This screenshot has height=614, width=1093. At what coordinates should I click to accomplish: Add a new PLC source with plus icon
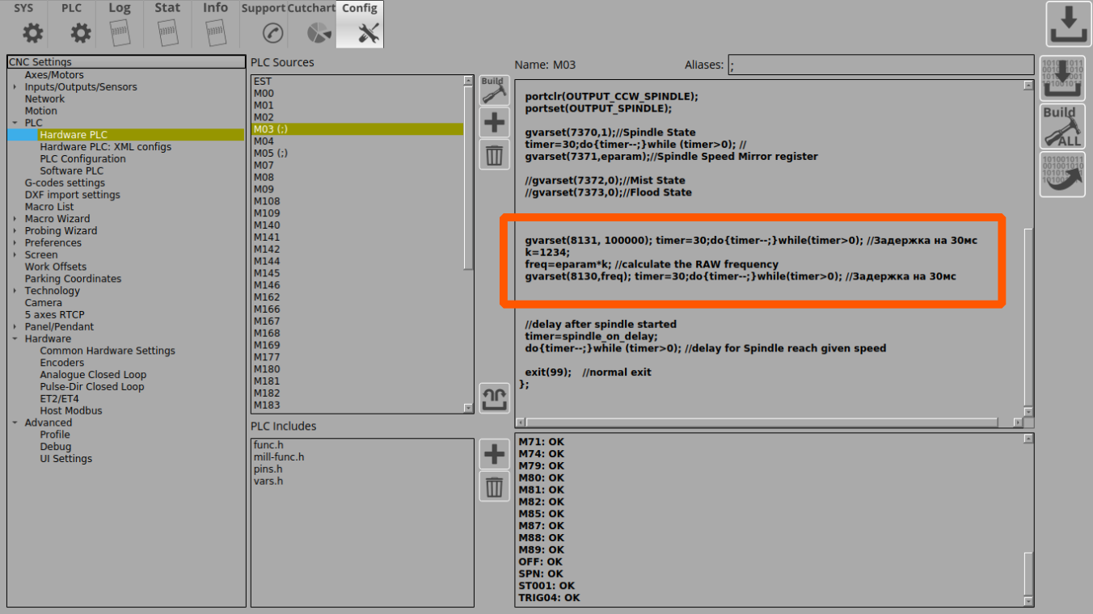(x=494, y=123)
